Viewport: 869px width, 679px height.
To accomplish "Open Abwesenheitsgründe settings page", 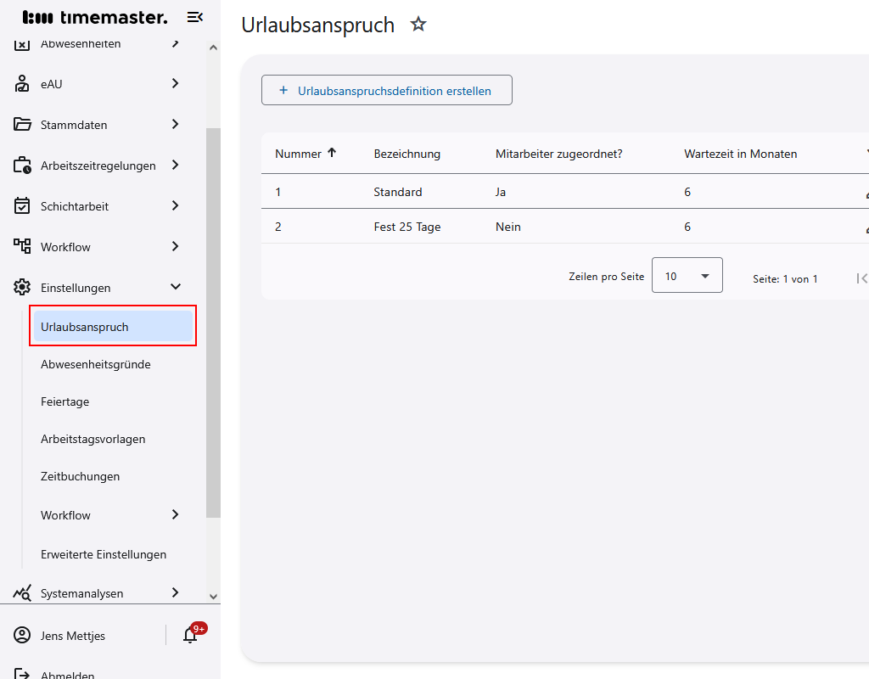I will click(x=96, y=364).
